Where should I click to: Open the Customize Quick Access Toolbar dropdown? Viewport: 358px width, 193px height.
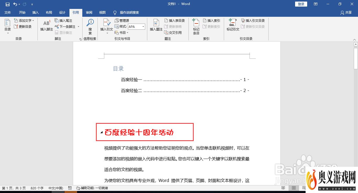pyautogui.click(x=32, y=4)
